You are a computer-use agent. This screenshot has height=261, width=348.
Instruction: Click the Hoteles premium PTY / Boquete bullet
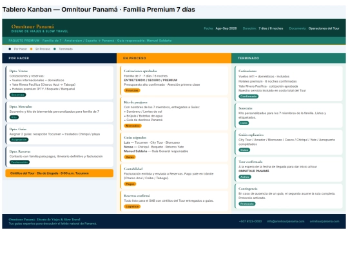[x=42, y=89]
